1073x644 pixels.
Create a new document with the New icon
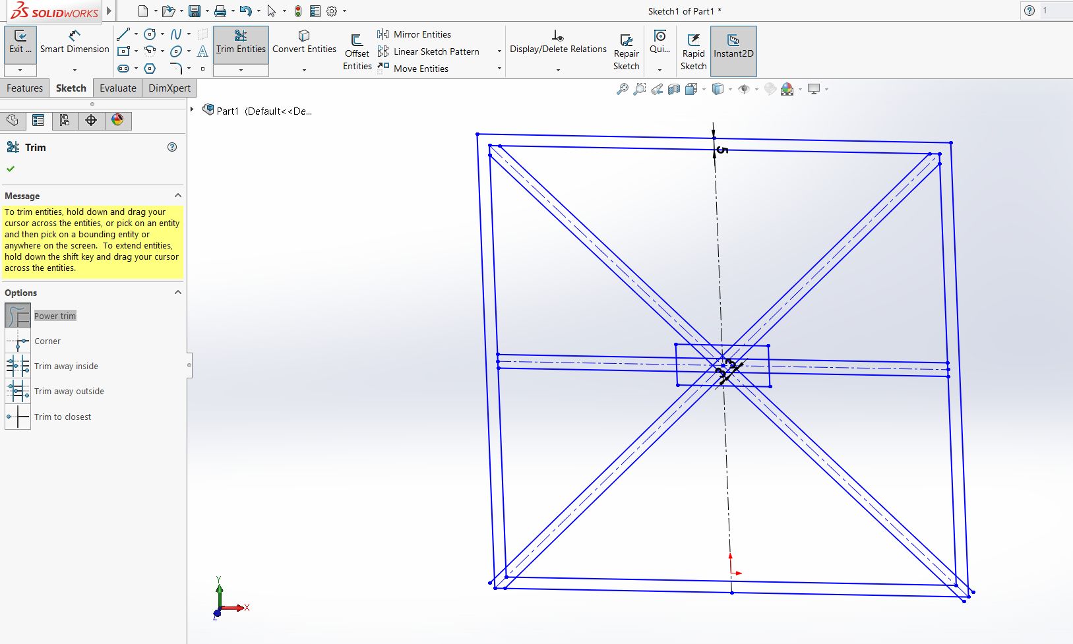(x=143, y=11)
